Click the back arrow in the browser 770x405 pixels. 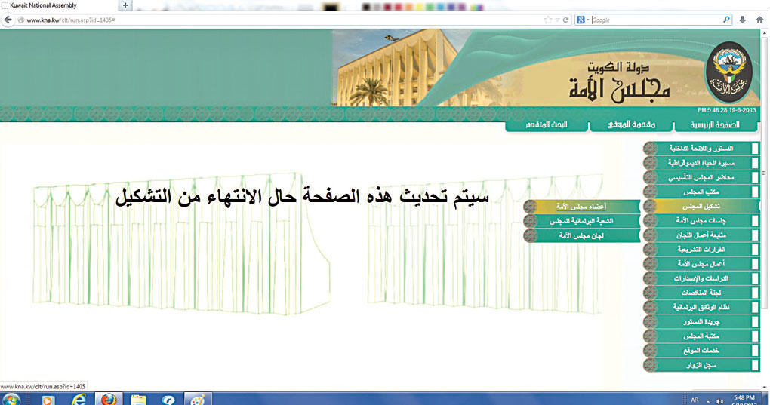coord(10,20)
